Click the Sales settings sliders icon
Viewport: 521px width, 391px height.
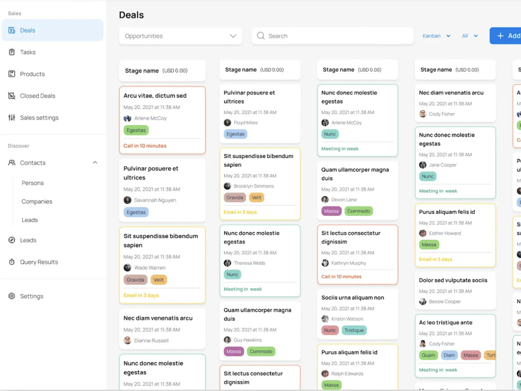tap(11, 118)
